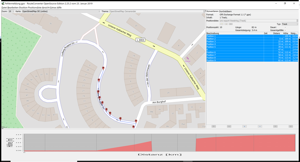Click the Beschreibung column header
Viewport: 300px width, 162px height.
[x=213, y=33]
